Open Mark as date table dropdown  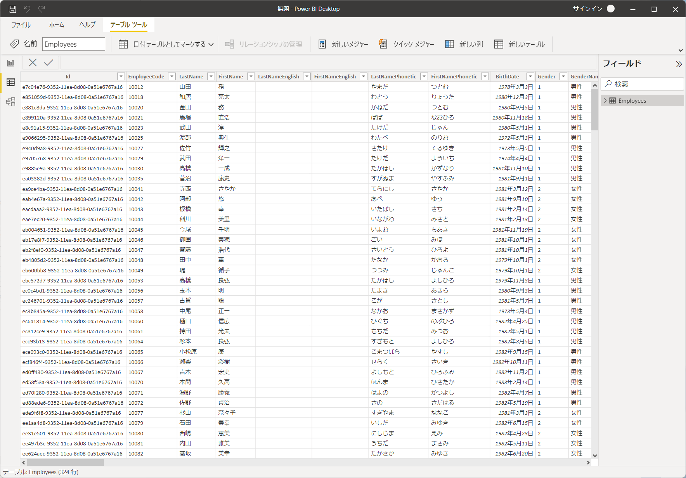[211, 45]
